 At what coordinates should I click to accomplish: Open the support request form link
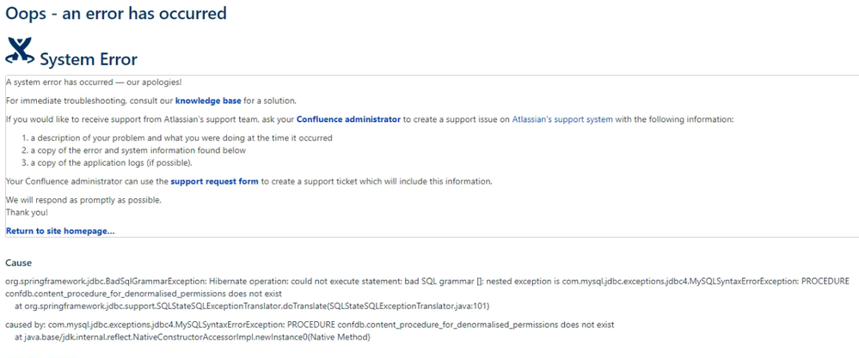(x=215, y=181)
